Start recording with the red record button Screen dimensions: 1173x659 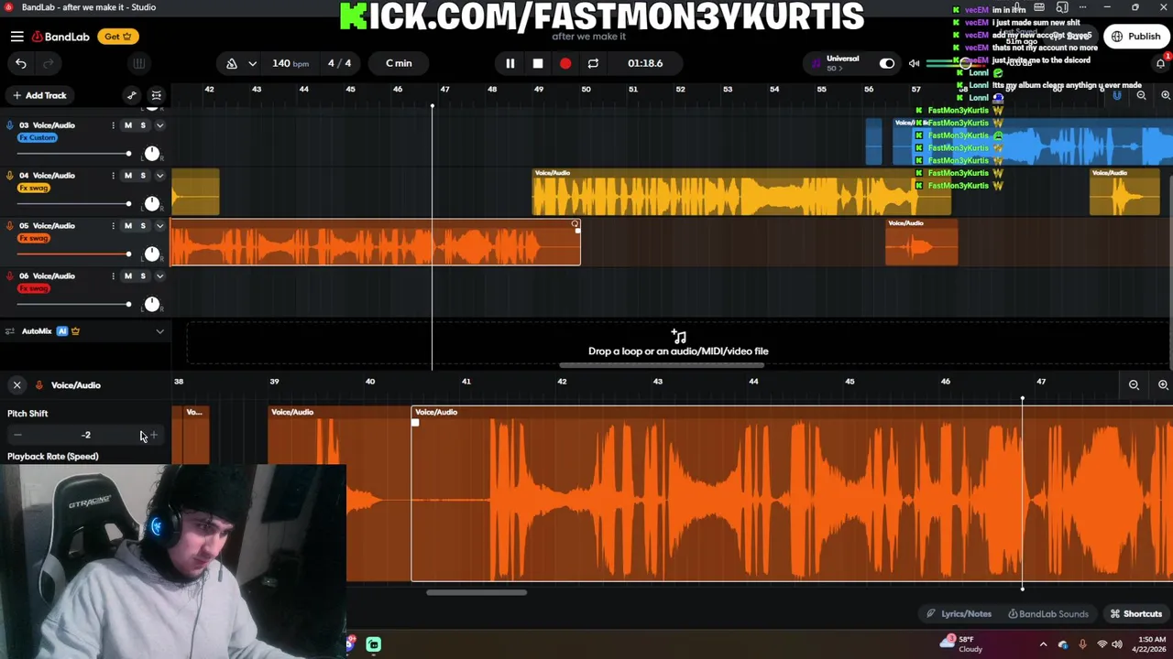click(x=565, y=63)
